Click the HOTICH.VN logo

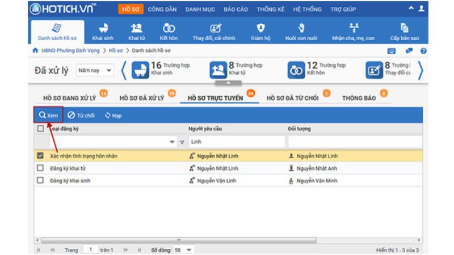(x=63, y=9)
